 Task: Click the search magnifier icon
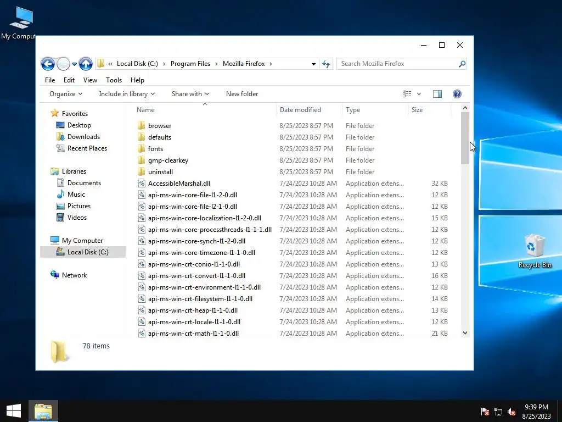point(462,64)
